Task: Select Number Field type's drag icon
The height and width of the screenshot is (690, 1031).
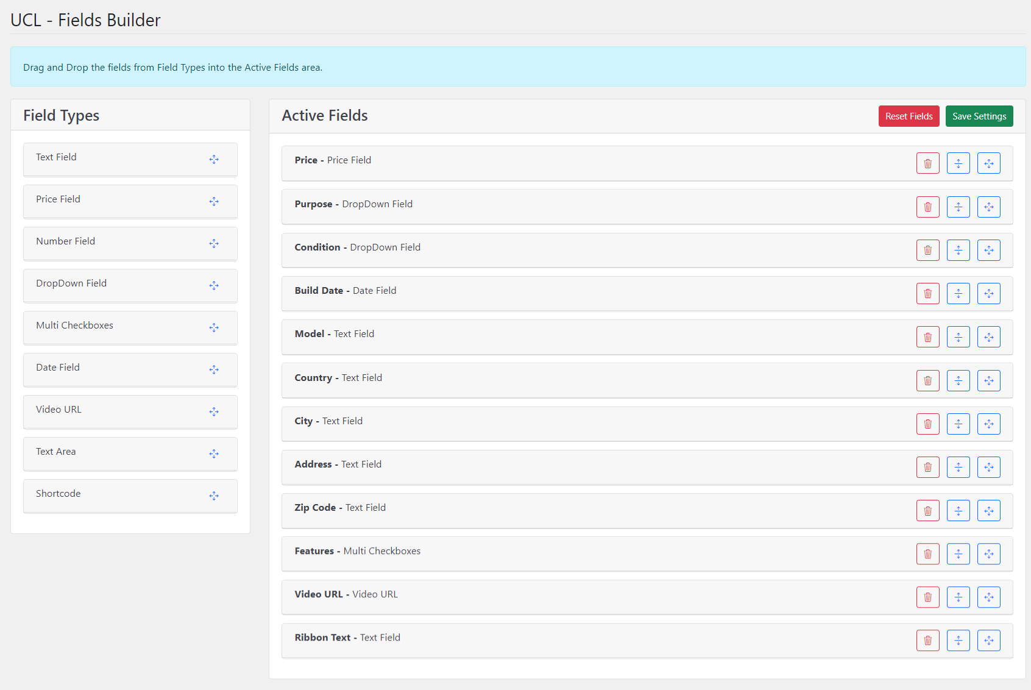Action: point(214,243)
